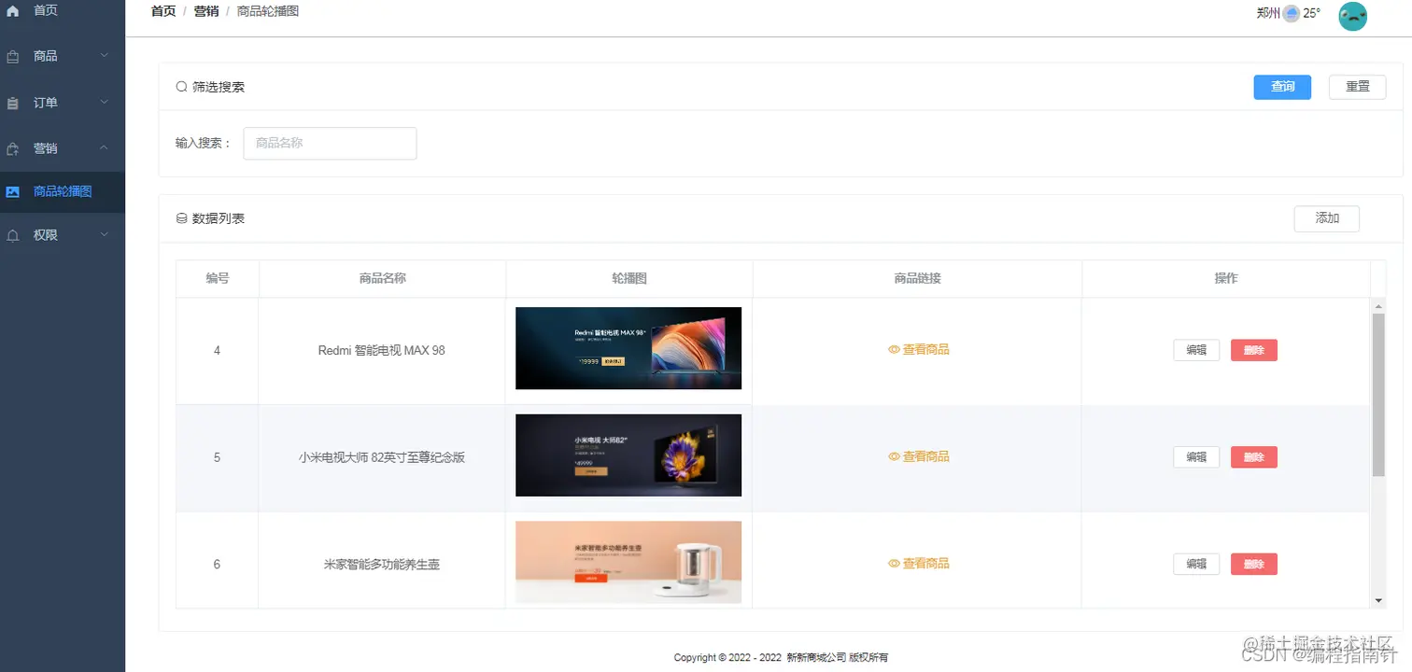
Task: Click the blue 查询 button
Action: point(1282,87)
